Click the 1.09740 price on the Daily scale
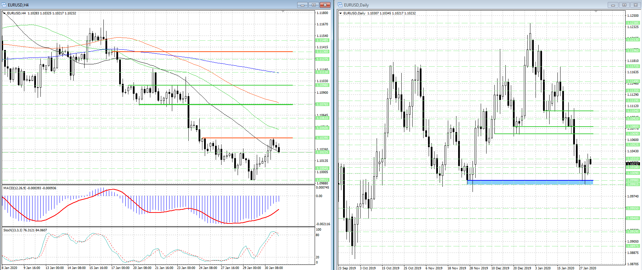 coord(633,196)
